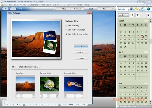The image size is (152, 108).
Task: Open the GPS & GeoTag menu
Action: (x=59, y=5)
